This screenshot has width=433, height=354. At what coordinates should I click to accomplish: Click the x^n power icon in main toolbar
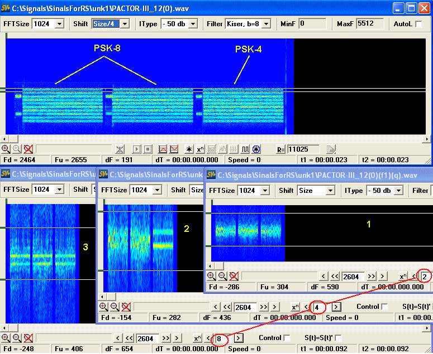[x=200, y=149]
